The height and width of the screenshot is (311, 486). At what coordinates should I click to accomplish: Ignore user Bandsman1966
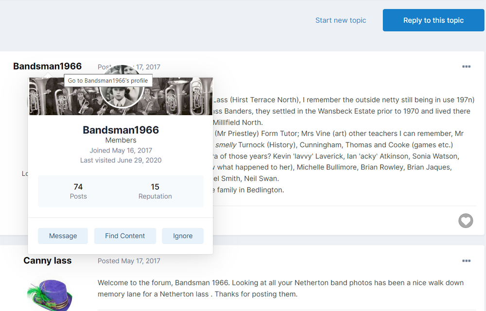pos(183,236)
